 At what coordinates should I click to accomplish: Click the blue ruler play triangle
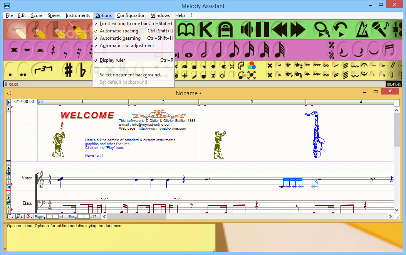coord(8,102)
